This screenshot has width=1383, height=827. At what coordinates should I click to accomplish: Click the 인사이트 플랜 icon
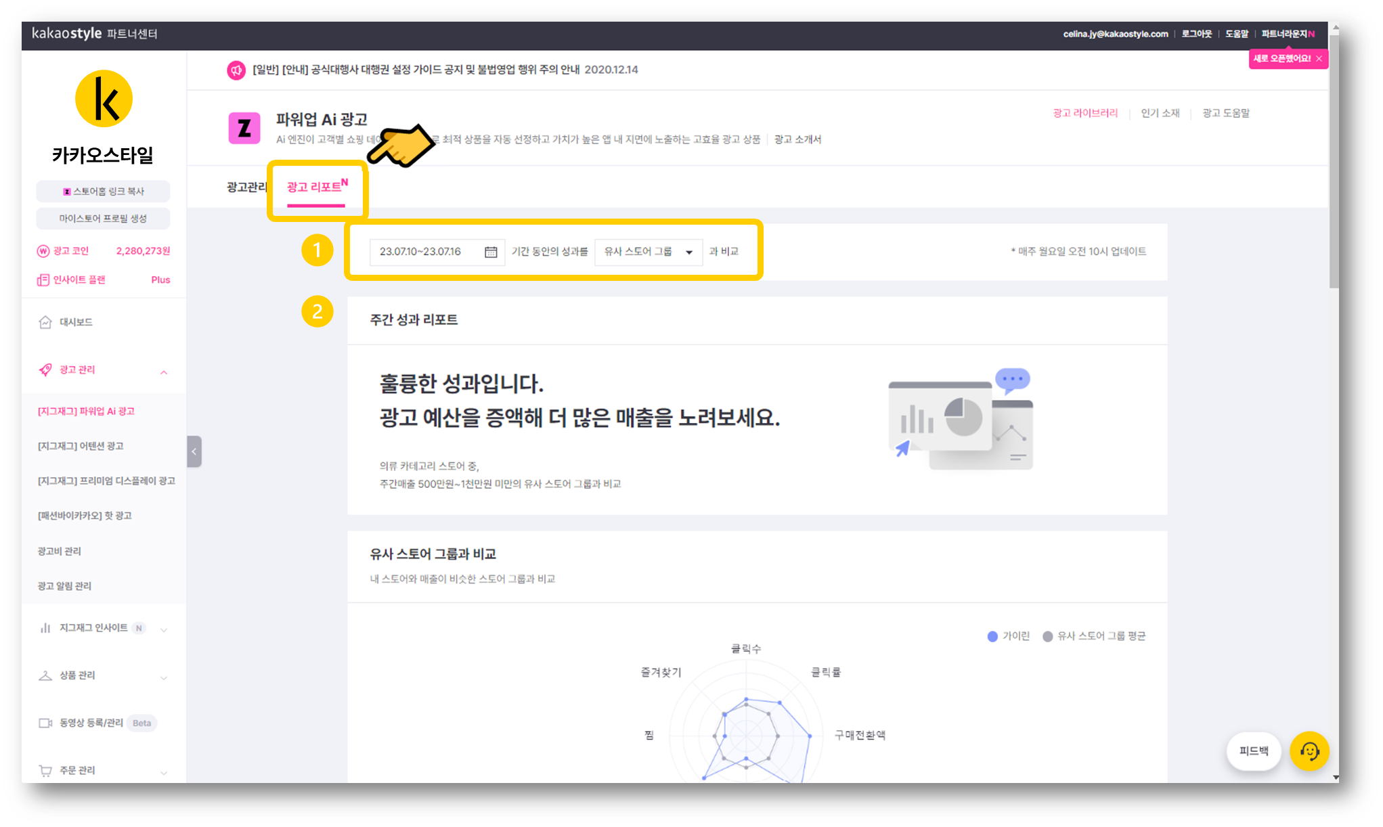(43, 280)
